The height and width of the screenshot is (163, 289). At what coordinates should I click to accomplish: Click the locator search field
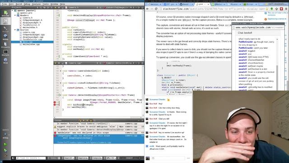[x=31, y=158]
